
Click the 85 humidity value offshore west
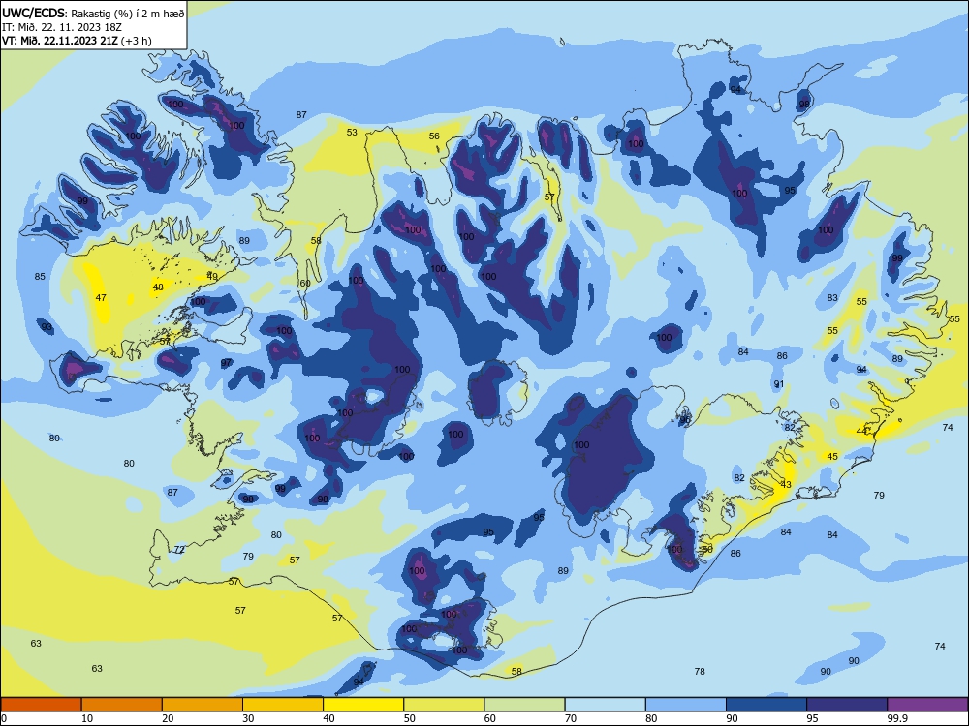tap(40, 277)
